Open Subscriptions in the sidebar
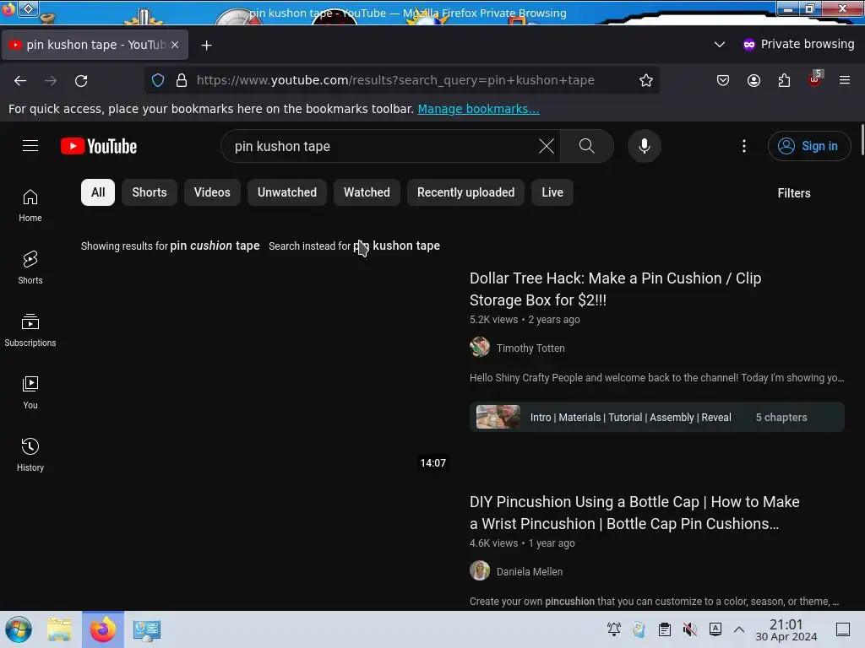Viewport: 865px width, 648px height. pos(30,330)
